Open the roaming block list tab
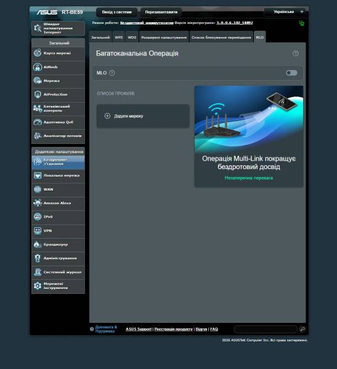Viewport: 337px width, 369px height. pyautogui.click(x=221, y=37)
